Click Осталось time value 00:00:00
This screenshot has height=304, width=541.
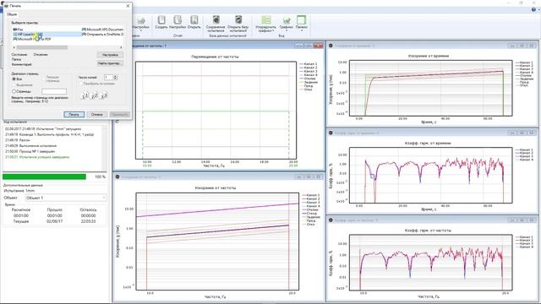click(x=88, y=216)
